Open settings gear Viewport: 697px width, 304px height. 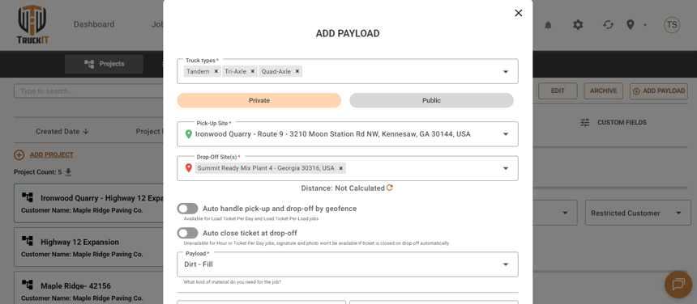click(x=578, y=25)
